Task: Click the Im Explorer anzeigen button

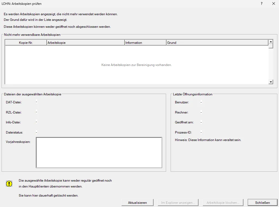Action: tap(178, 202)
